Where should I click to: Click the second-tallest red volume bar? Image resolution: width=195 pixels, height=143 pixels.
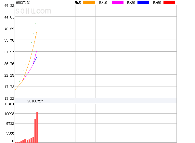tap(35, 131)
